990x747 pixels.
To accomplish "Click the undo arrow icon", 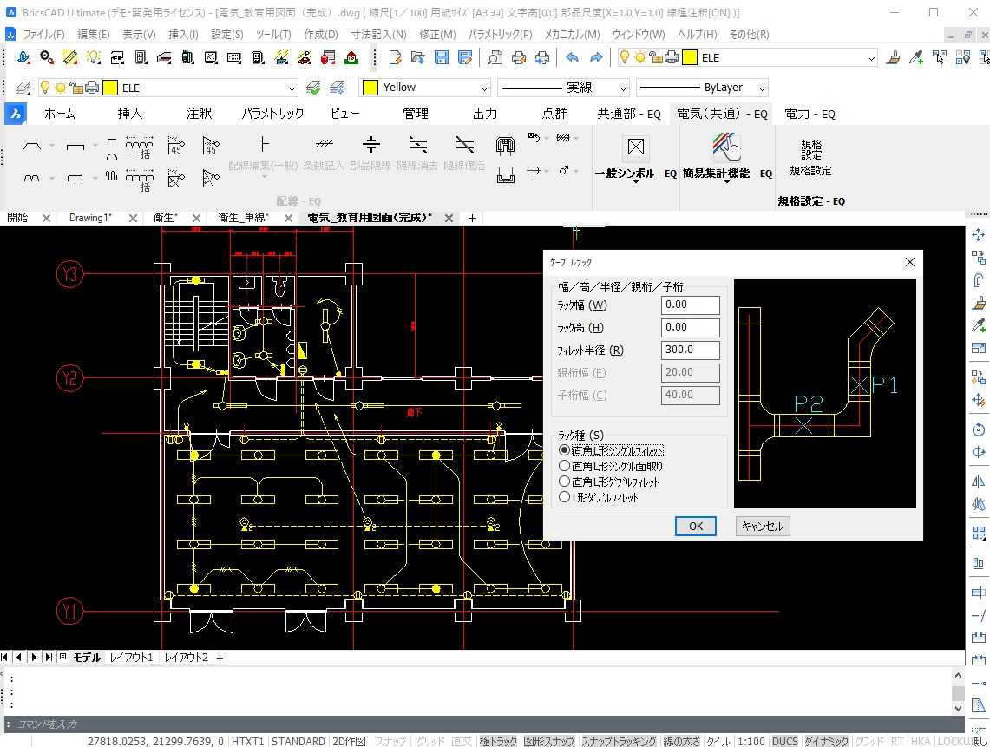I will coord(572,57).
